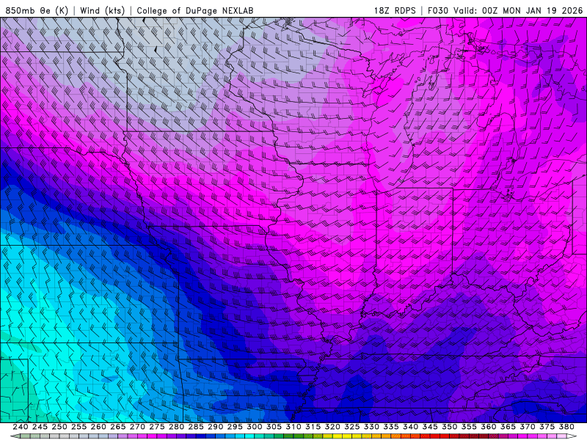The width and height of the screenshot is (587, 440).
Task: Click the 380 value on the color scale
Action: (x=566, y=427)
